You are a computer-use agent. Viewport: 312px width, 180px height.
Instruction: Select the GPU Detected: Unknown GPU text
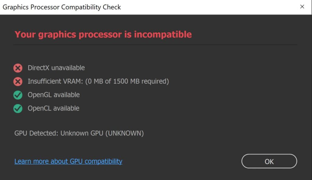click(79, 133)
